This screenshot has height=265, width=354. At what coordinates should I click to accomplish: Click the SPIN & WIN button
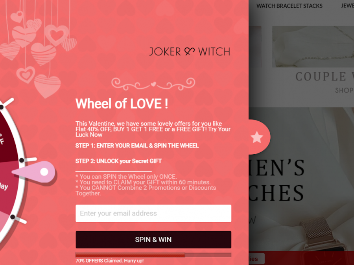(153, 239)
